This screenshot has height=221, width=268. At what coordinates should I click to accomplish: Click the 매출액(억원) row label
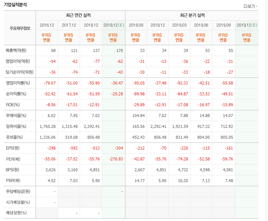point(16,50)
